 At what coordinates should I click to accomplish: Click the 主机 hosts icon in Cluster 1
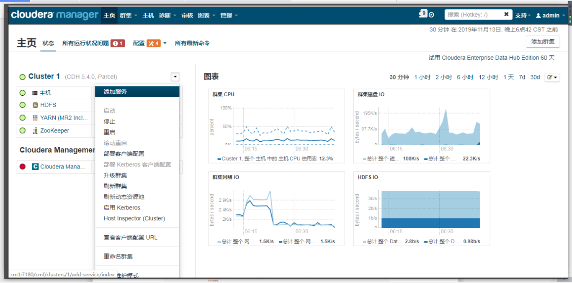click(x=35, y=92)
